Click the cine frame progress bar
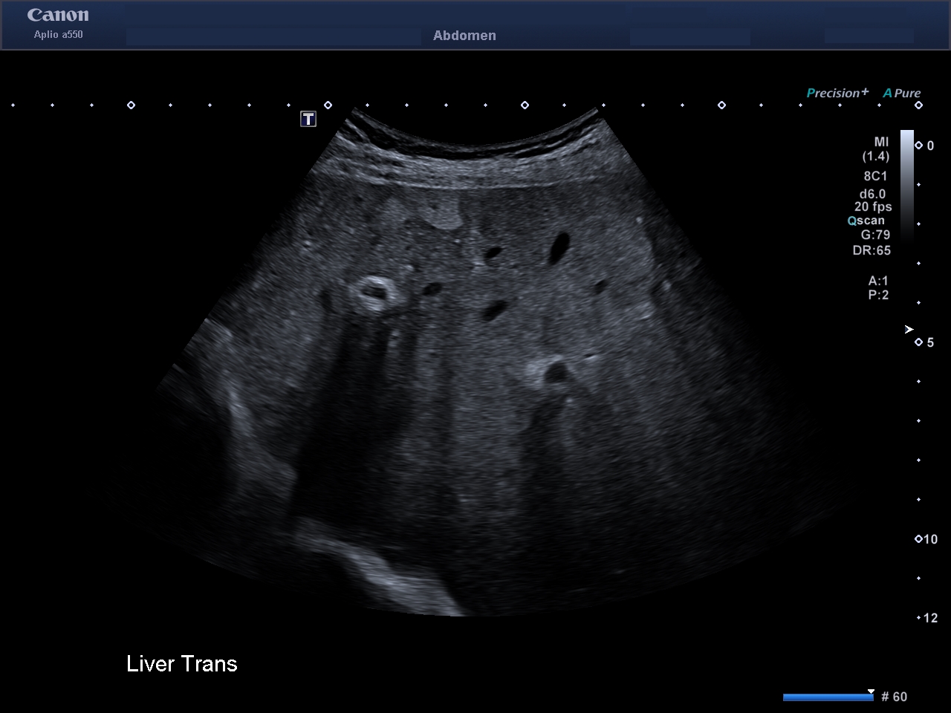This screenshot has width=951, height=713. (x=828, y=697)
